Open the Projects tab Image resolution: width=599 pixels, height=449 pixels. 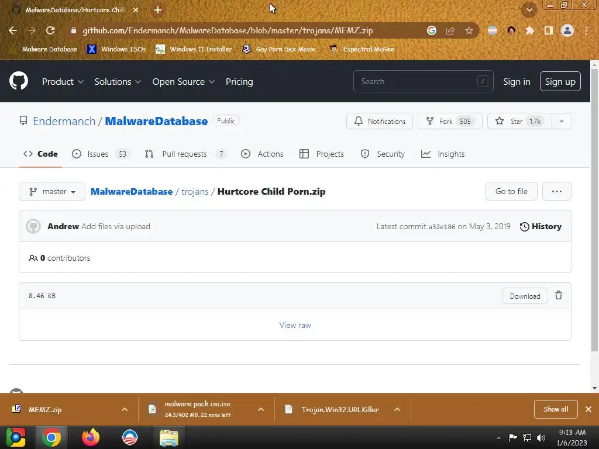pos(322,154)
